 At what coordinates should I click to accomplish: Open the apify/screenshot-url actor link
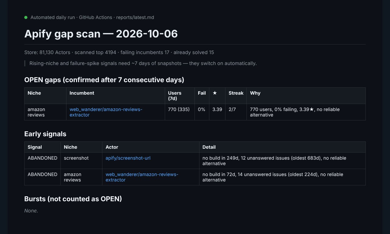(x=128, y=158)
